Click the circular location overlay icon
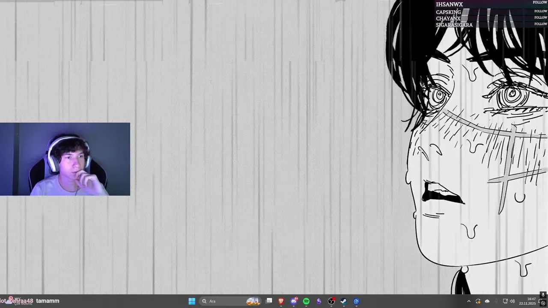The image size is (548, 308). tap(543, 303)
